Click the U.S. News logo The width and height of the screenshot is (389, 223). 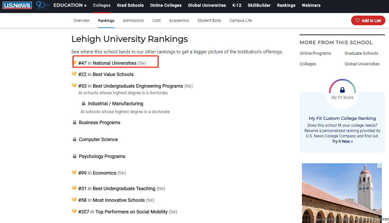(x=17, y=5)
